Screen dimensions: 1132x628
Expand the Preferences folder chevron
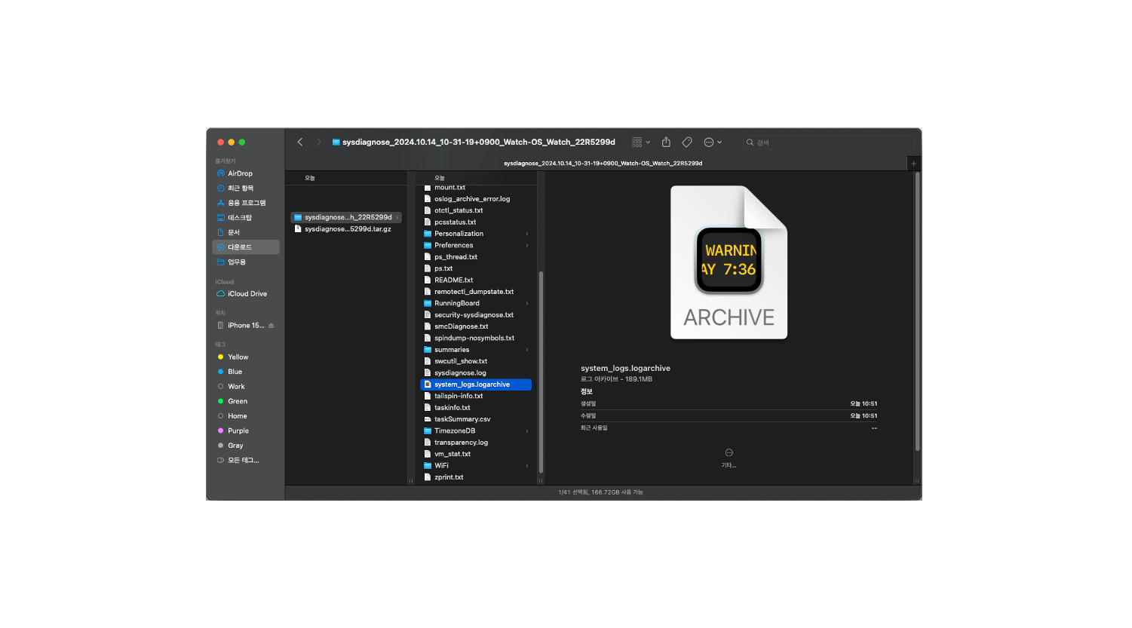click(x=527, y=245)
